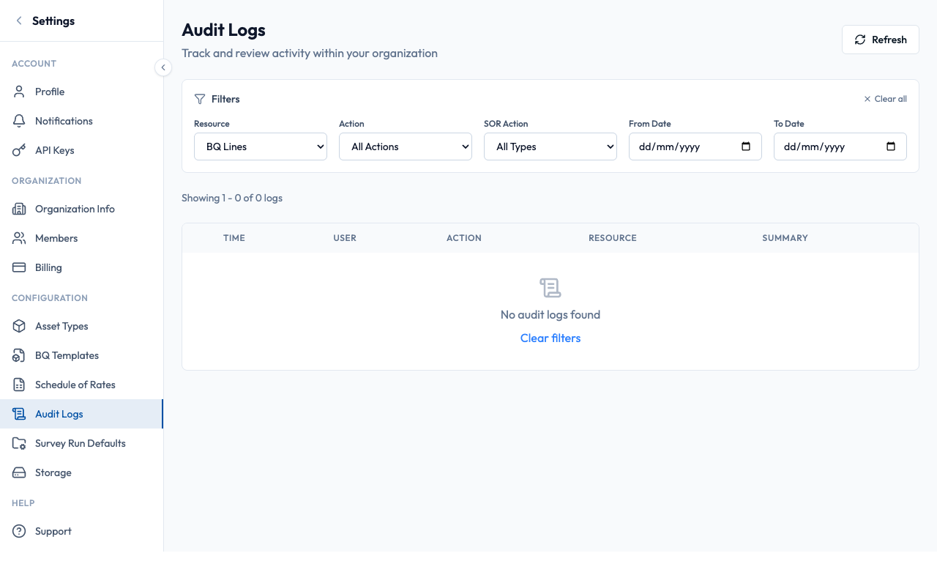937x586 pixels.
Task: Open the Schedule of Rates section
Action: tap(75, 384)
